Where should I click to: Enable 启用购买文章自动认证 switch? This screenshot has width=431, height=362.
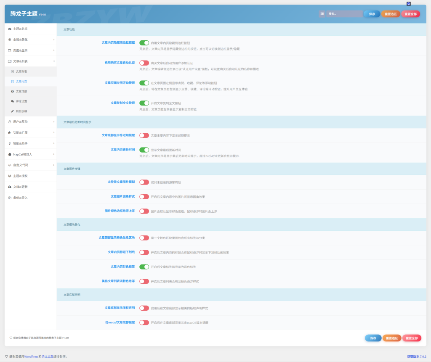point(144,63)
